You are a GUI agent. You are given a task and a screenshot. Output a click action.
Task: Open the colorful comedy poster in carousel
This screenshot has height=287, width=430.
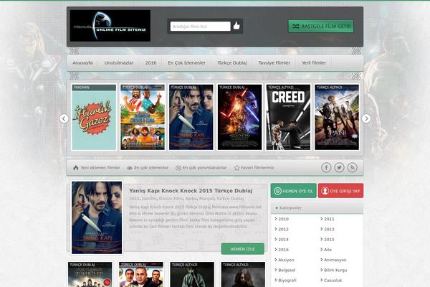143,117
